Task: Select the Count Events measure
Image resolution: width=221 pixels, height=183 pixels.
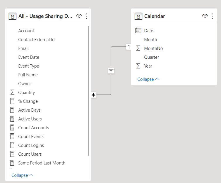Action: pos(31,137)
